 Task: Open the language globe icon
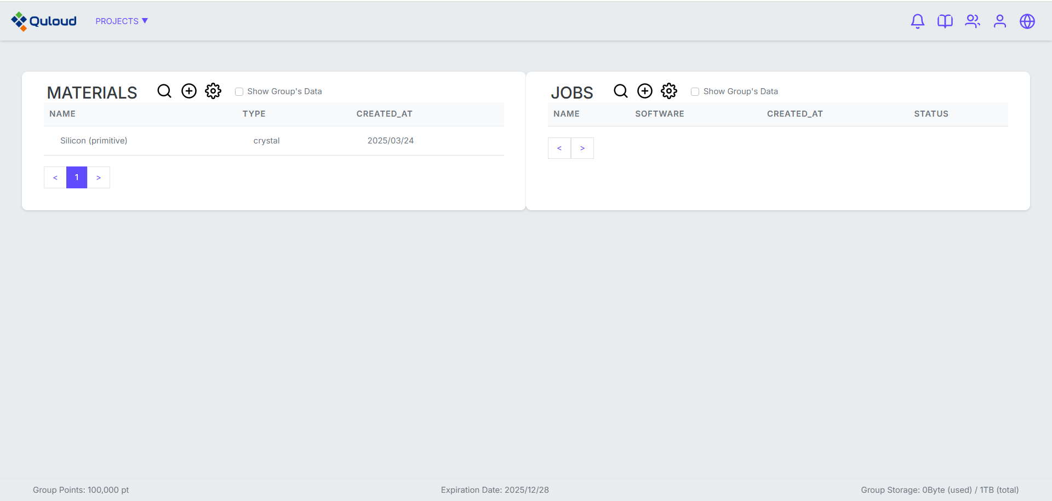1027,21
